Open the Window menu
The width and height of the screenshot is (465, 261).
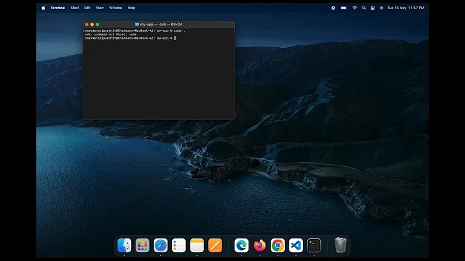point(116,8)
